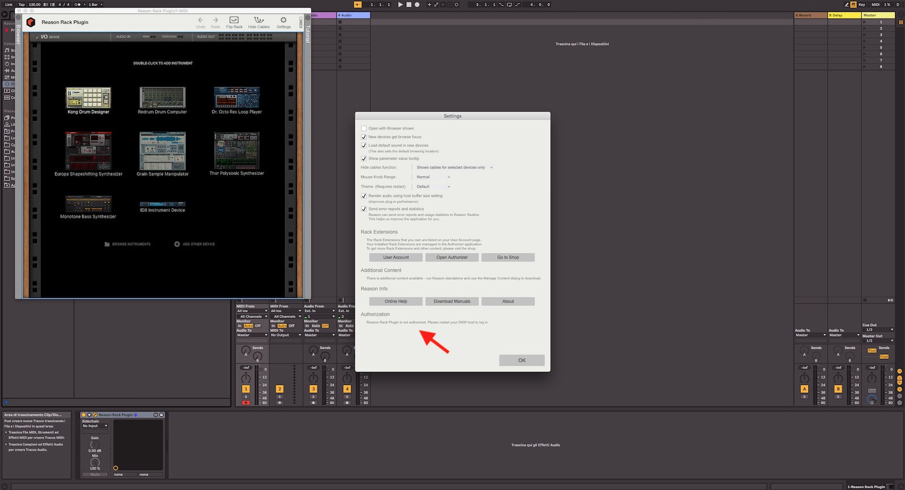905x490 pixels.
Task: Confirm Settings dialog with OK
Action: 522,360
